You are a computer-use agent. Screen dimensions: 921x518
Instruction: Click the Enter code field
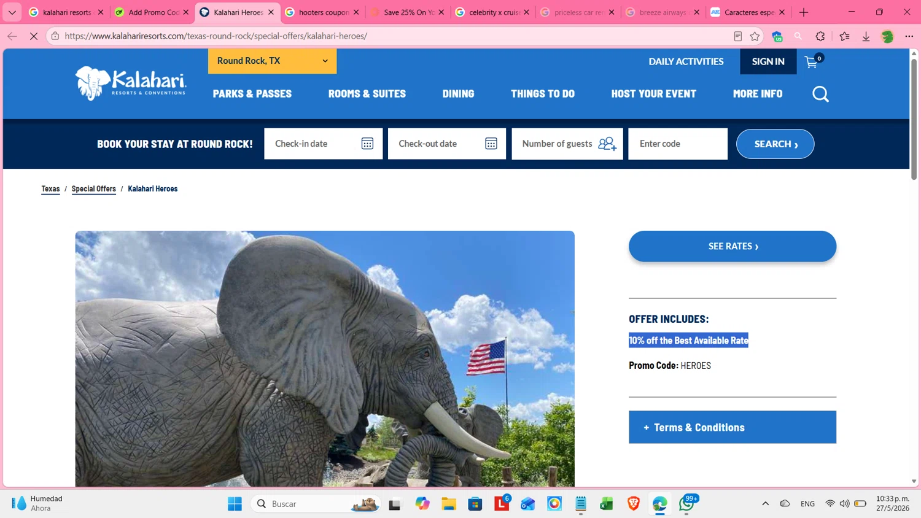coord(678,144)
